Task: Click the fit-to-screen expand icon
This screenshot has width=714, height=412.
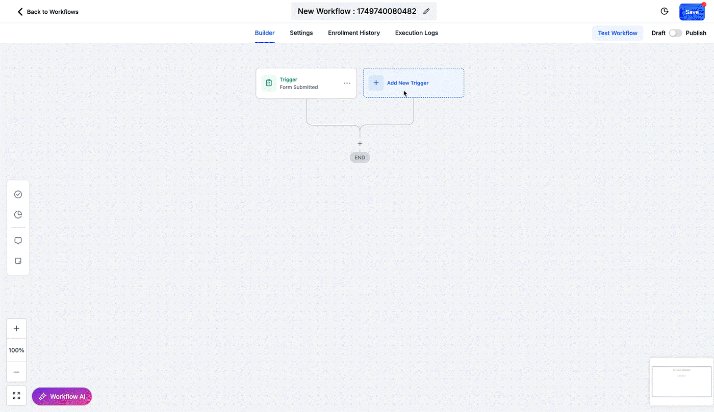Action: (x=16, y=396)
